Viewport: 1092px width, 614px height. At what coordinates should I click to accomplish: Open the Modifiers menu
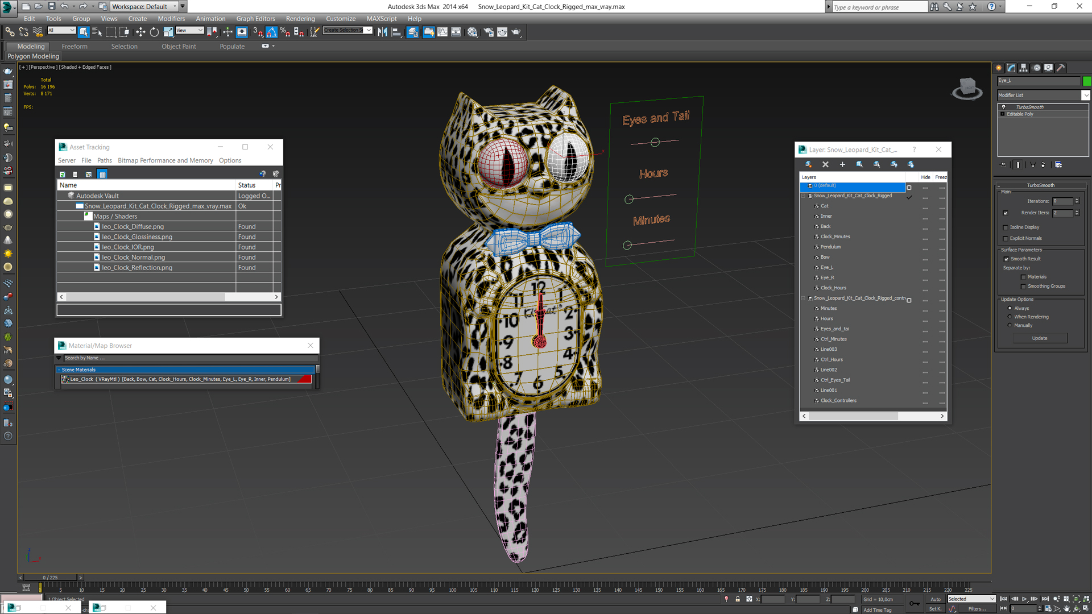[x=171, y=19]
